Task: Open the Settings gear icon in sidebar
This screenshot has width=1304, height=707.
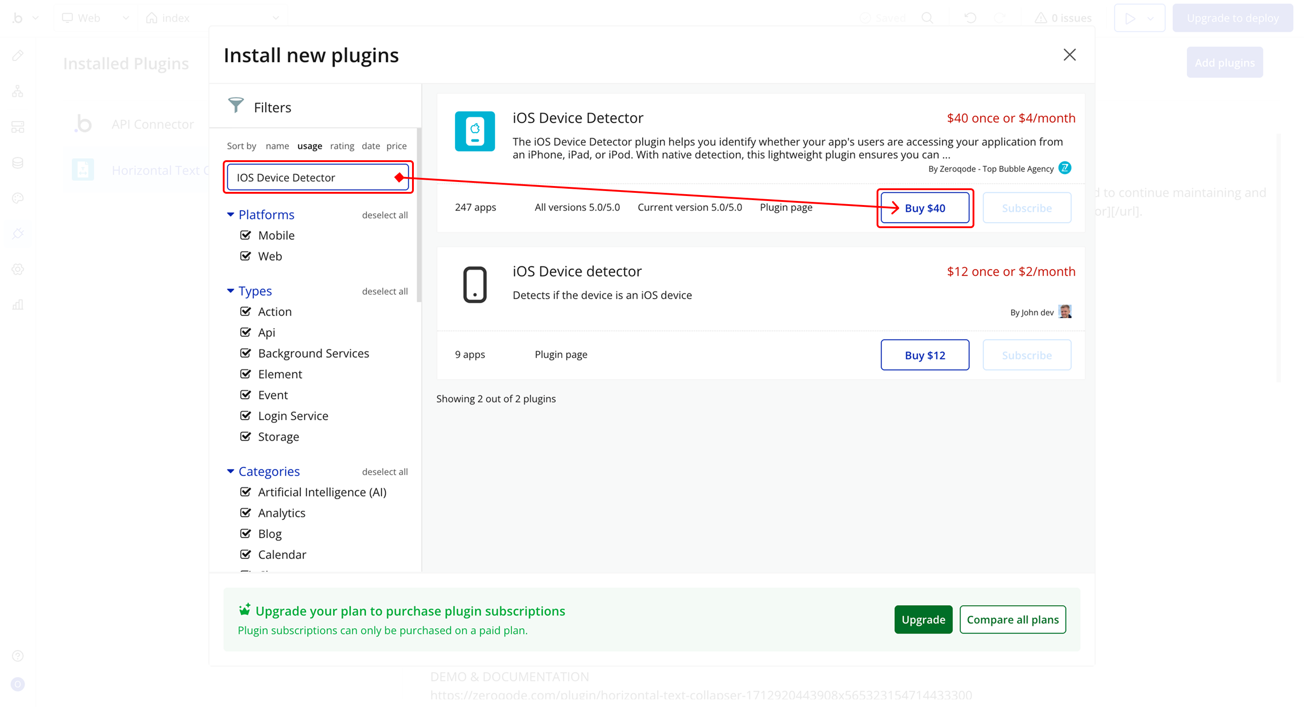Action: click(x=18, y=269)
